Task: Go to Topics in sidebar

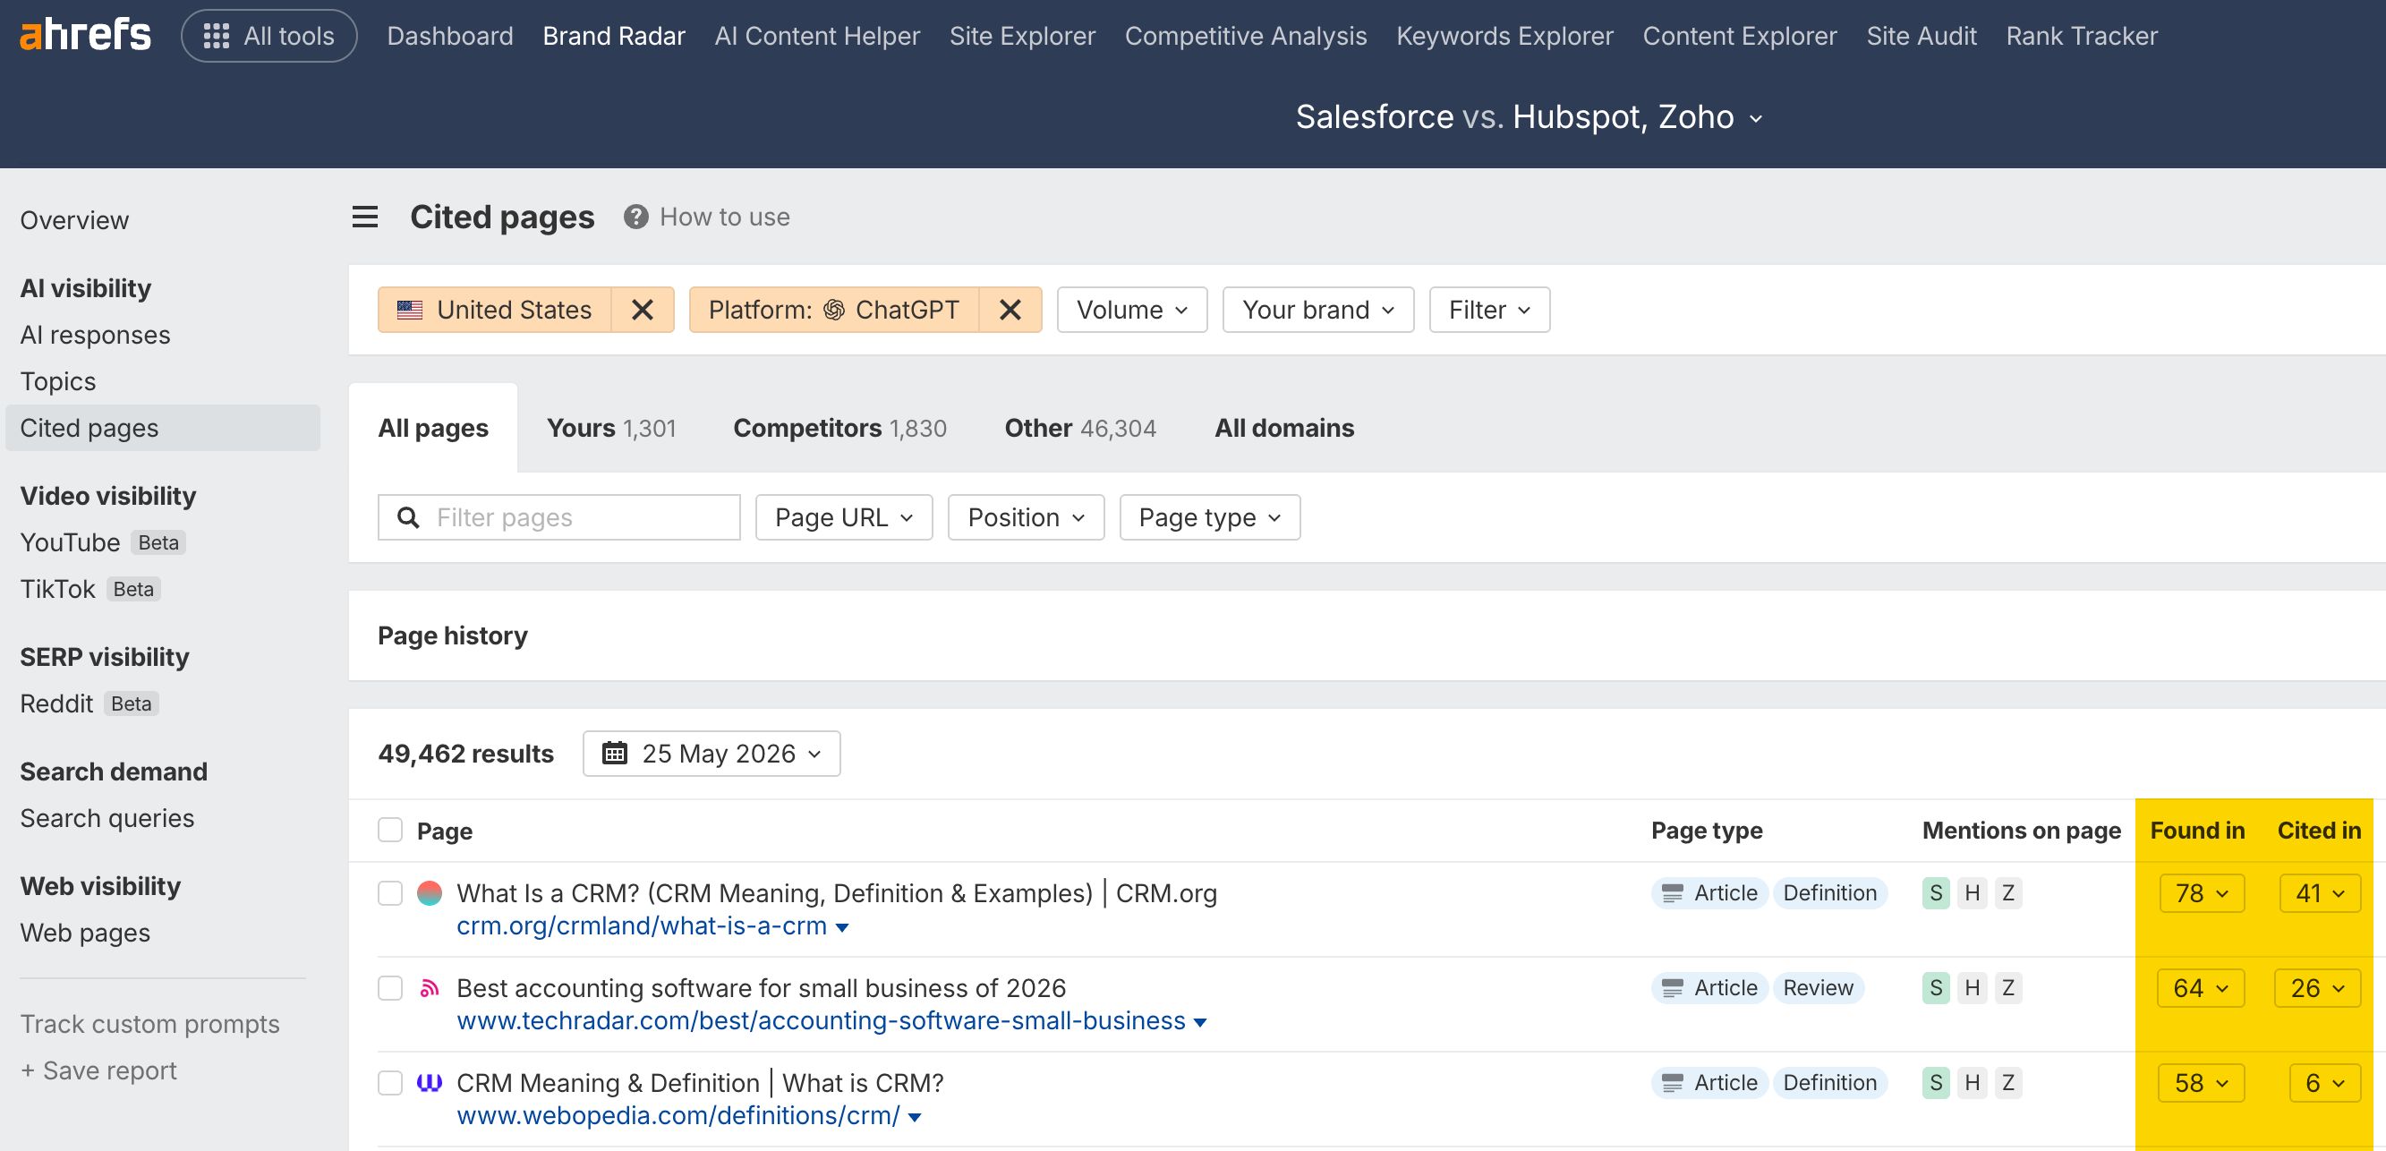Action: coord(58,380)
